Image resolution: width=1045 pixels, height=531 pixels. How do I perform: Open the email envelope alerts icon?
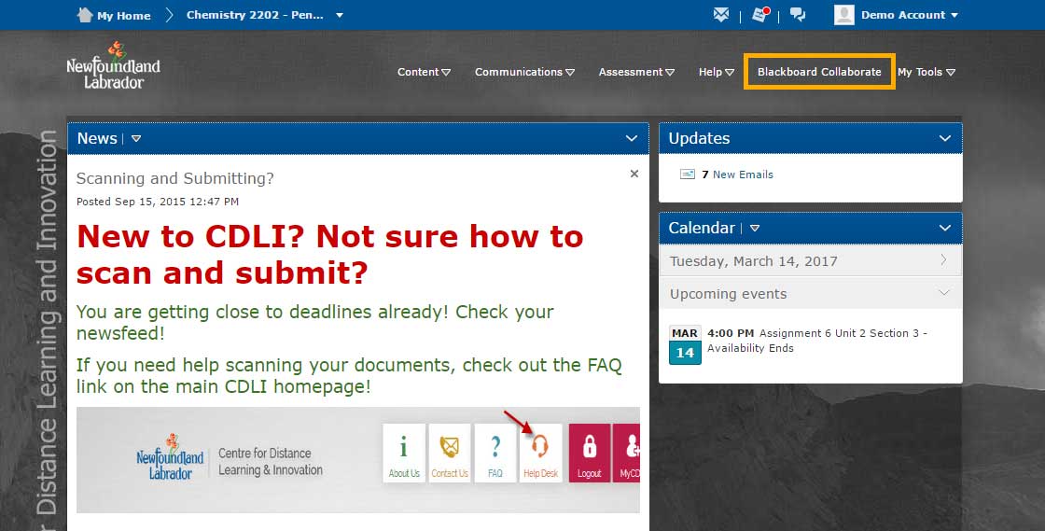(721, 15)
